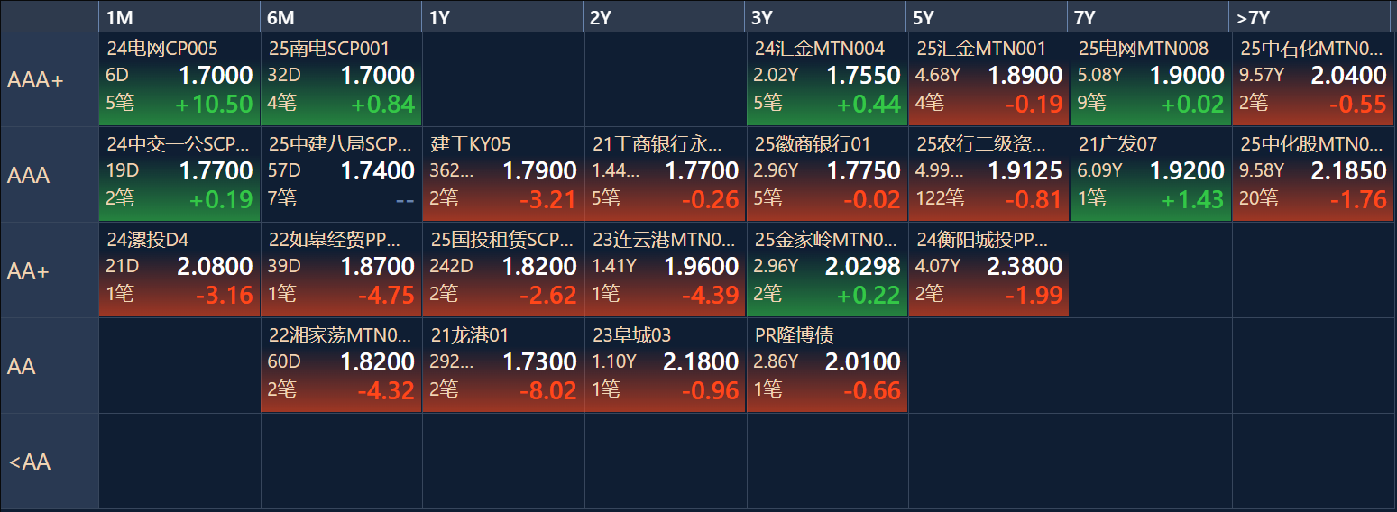Select the PR隆博债 bond cell

click(827, 365)
